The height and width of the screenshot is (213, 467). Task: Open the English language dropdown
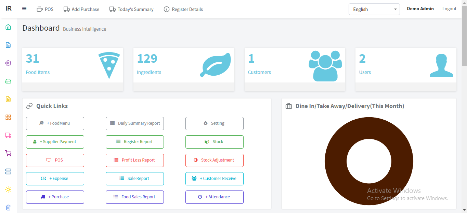tap(374, 9)
